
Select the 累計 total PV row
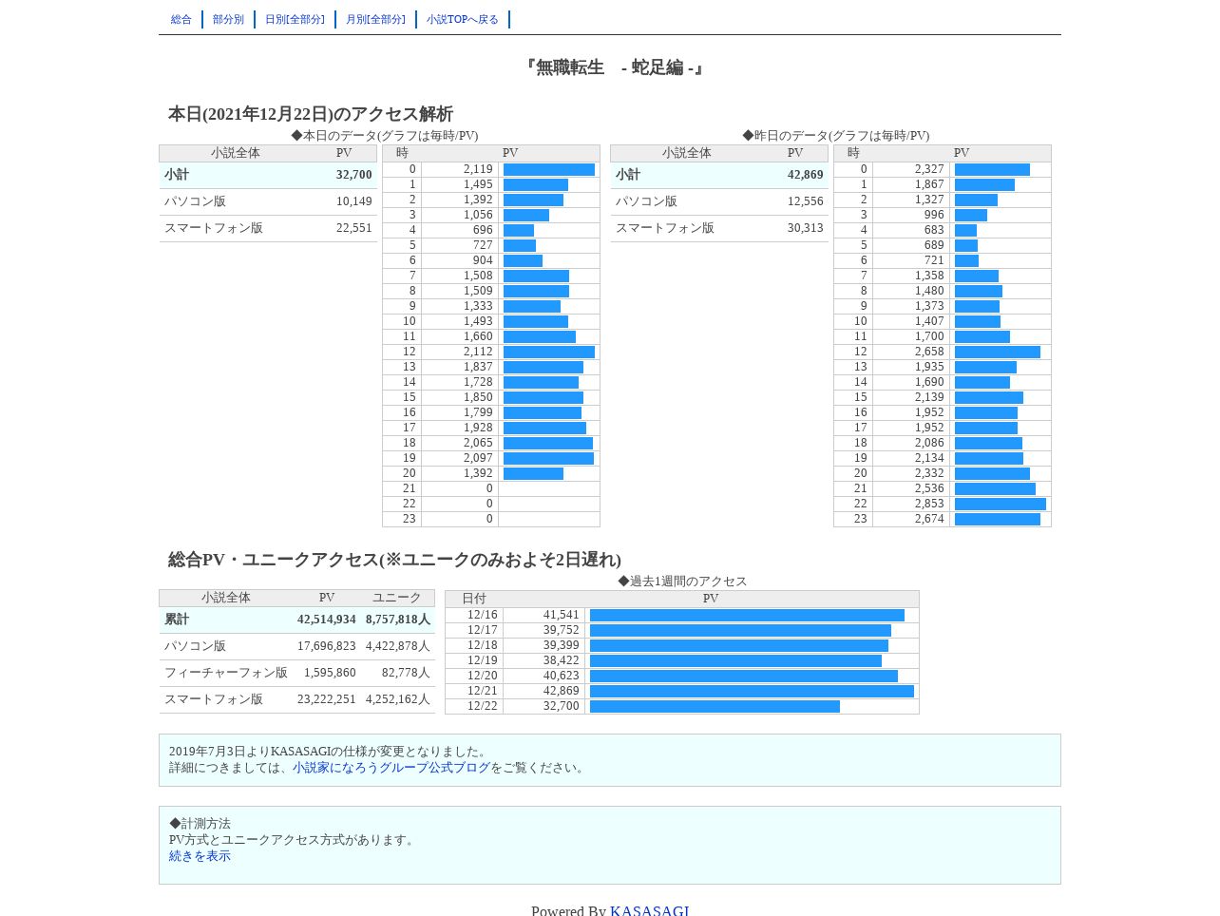[x=296, y=620]
